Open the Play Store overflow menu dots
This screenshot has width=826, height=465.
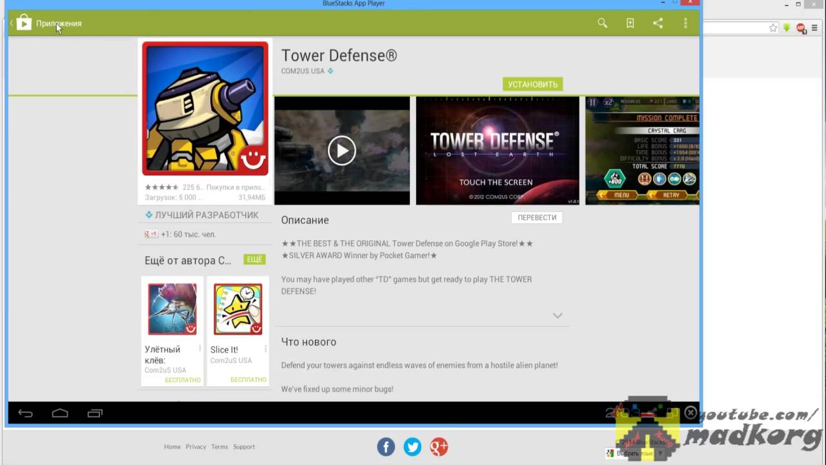tap(685, 23)
